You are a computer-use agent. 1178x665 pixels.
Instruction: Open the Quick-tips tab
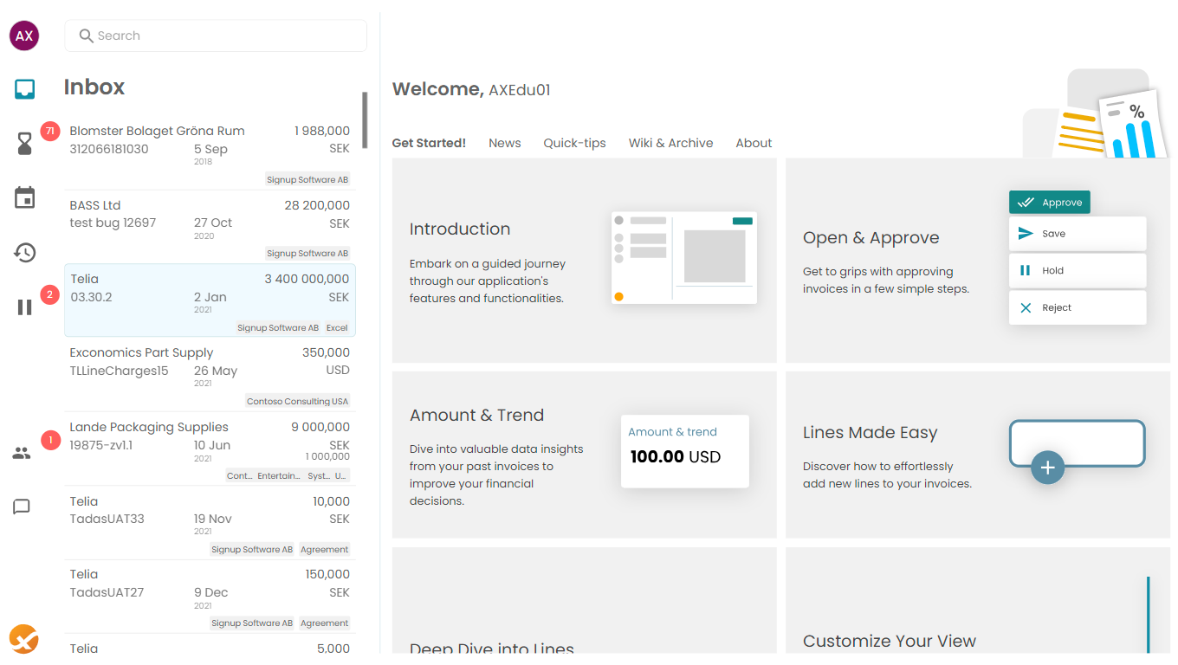575,143
